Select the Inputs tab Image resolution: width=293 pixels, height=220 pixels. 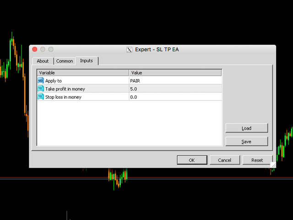point(87,61)
